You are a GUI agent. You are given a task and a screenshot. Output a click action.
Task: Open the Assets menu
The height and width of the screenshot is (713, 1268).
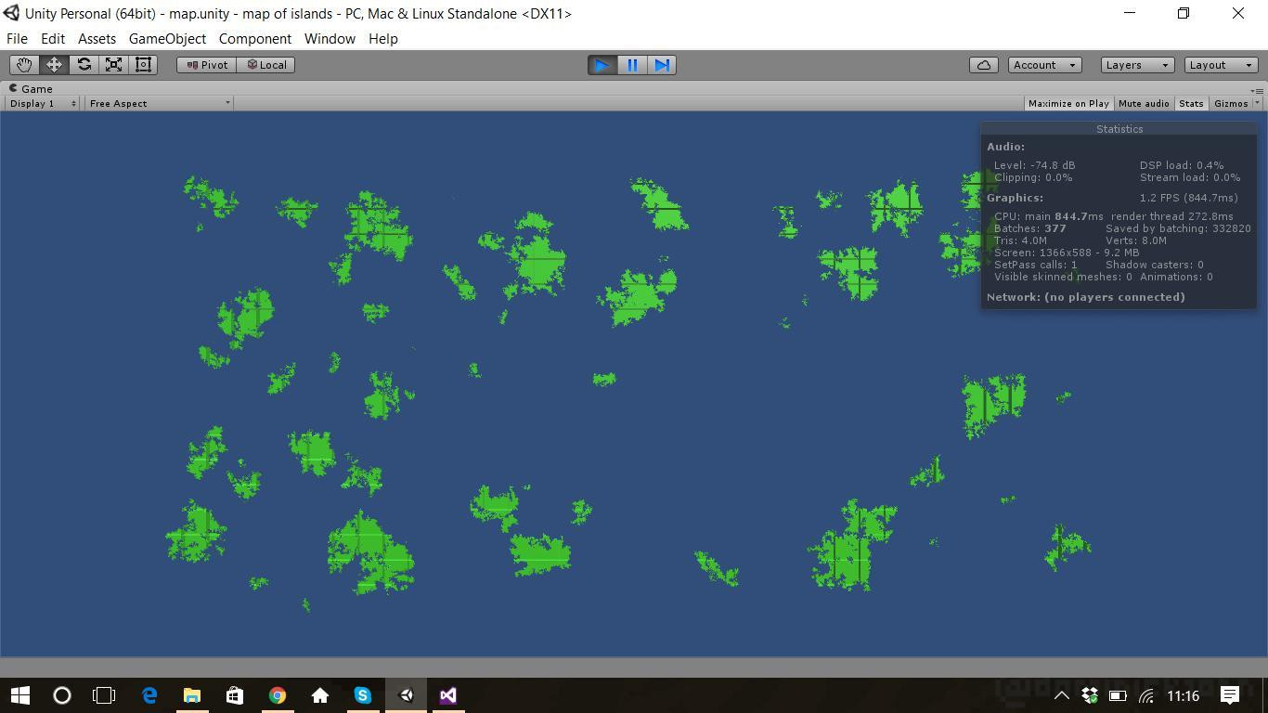tap(97, 39)
